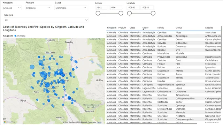Click the Twin Lakes label on the map
This screenshot has height=125, width=223.
pyautogui.click(x=50, y=52)
